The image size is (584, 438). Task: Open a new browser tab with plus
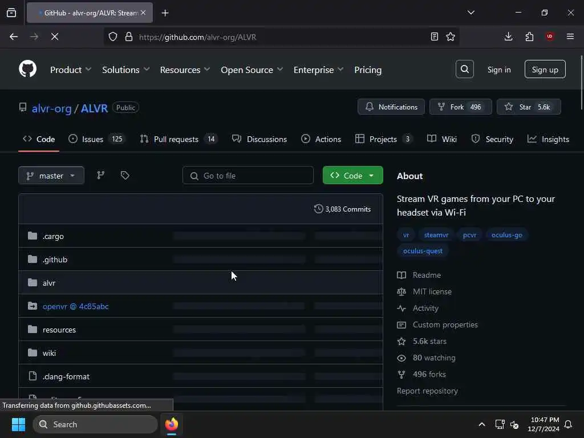(x=165, y=13)
